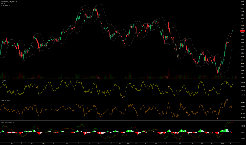Open the earnings marker near July 16

click(x=99, y=77)
